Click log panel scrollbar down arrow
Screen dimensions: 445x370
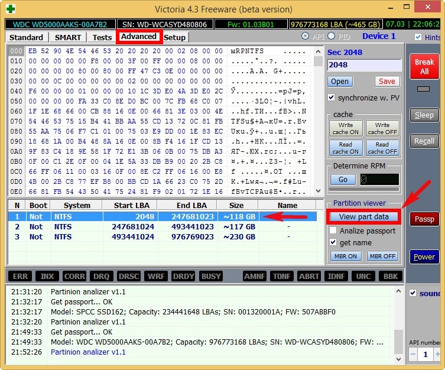(398, 359)
